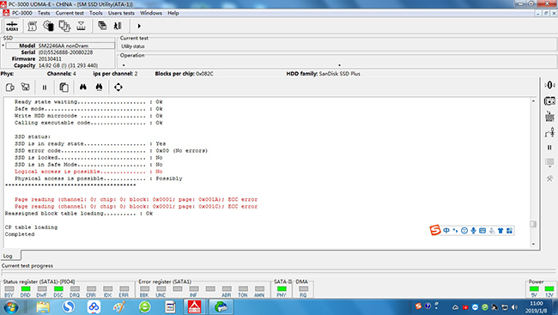Click the 'Reassigned block table loading' log line
The image size is (558, 315).
click(x=79, y=214)
